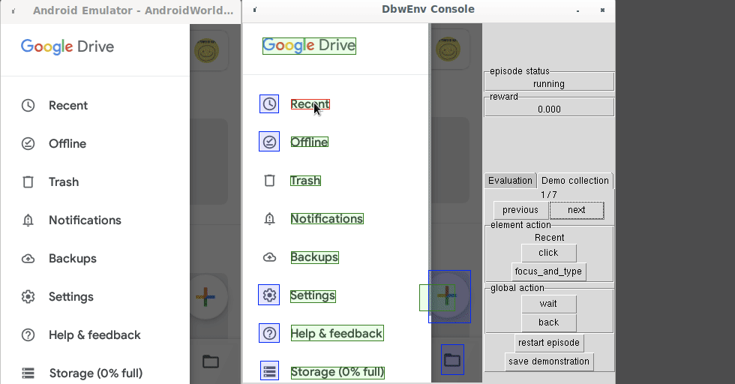
Task: Select the Backups label in DbwEnv Console
Action: [314, 257]
